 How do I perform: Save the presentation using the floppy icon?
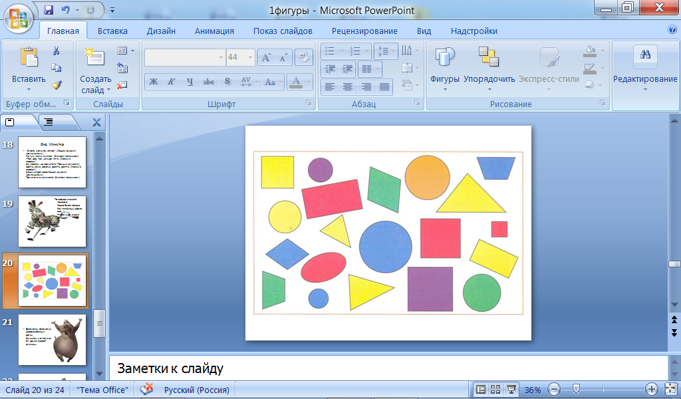[49, 9]
